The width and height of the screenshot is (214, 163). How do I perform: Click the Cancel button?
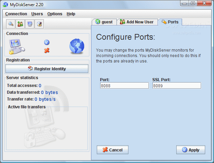[x=112, y=150]
